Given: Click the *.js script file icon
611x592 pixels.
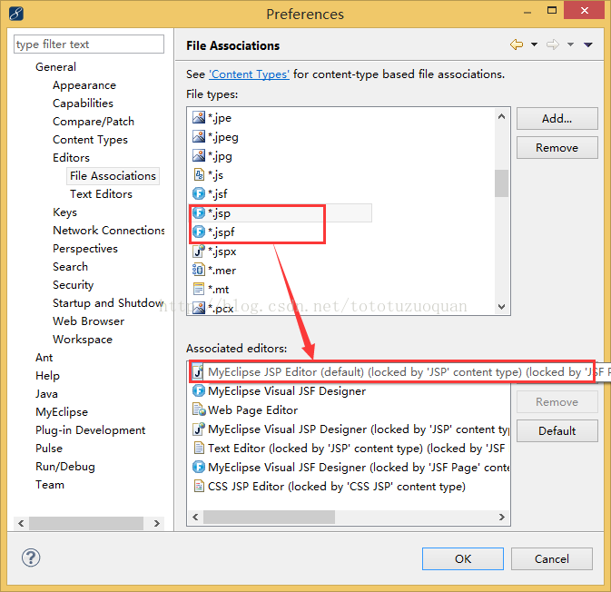Looking at the screenshot, I should coord(199,174).
